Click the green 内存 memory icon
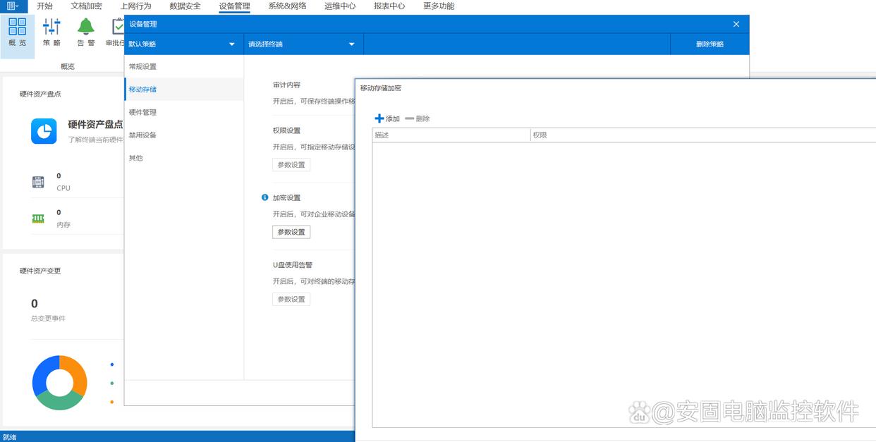The height and width of the screenshot is (442, 876). pos(38,219)
